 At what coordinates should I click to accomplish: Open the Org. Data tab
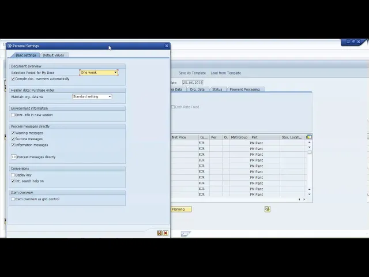(x=197, y=89)
